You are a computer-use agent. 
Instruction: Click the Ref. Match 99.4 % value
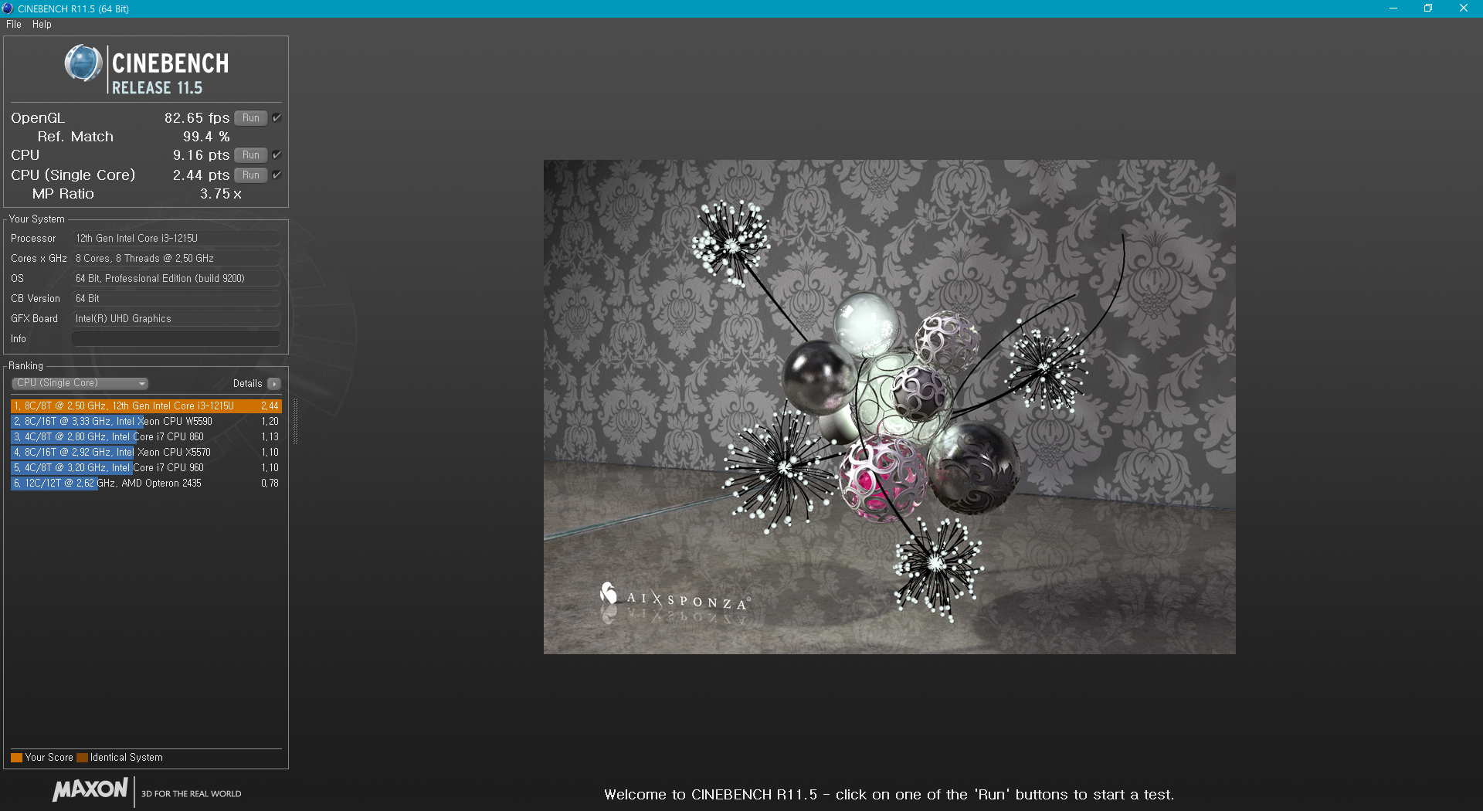206,137
